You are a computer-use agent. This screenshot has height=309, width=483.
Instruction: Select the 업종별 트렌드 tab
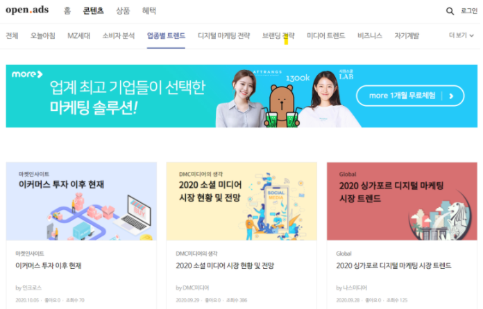point(166,35)
